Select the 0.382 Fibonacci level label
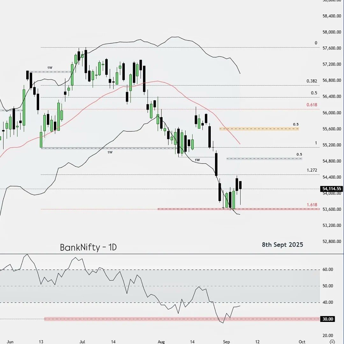The image size is (344, 344). click(x=312, y=81)
